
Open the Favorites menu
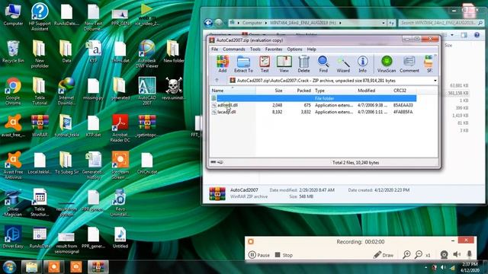274,49
